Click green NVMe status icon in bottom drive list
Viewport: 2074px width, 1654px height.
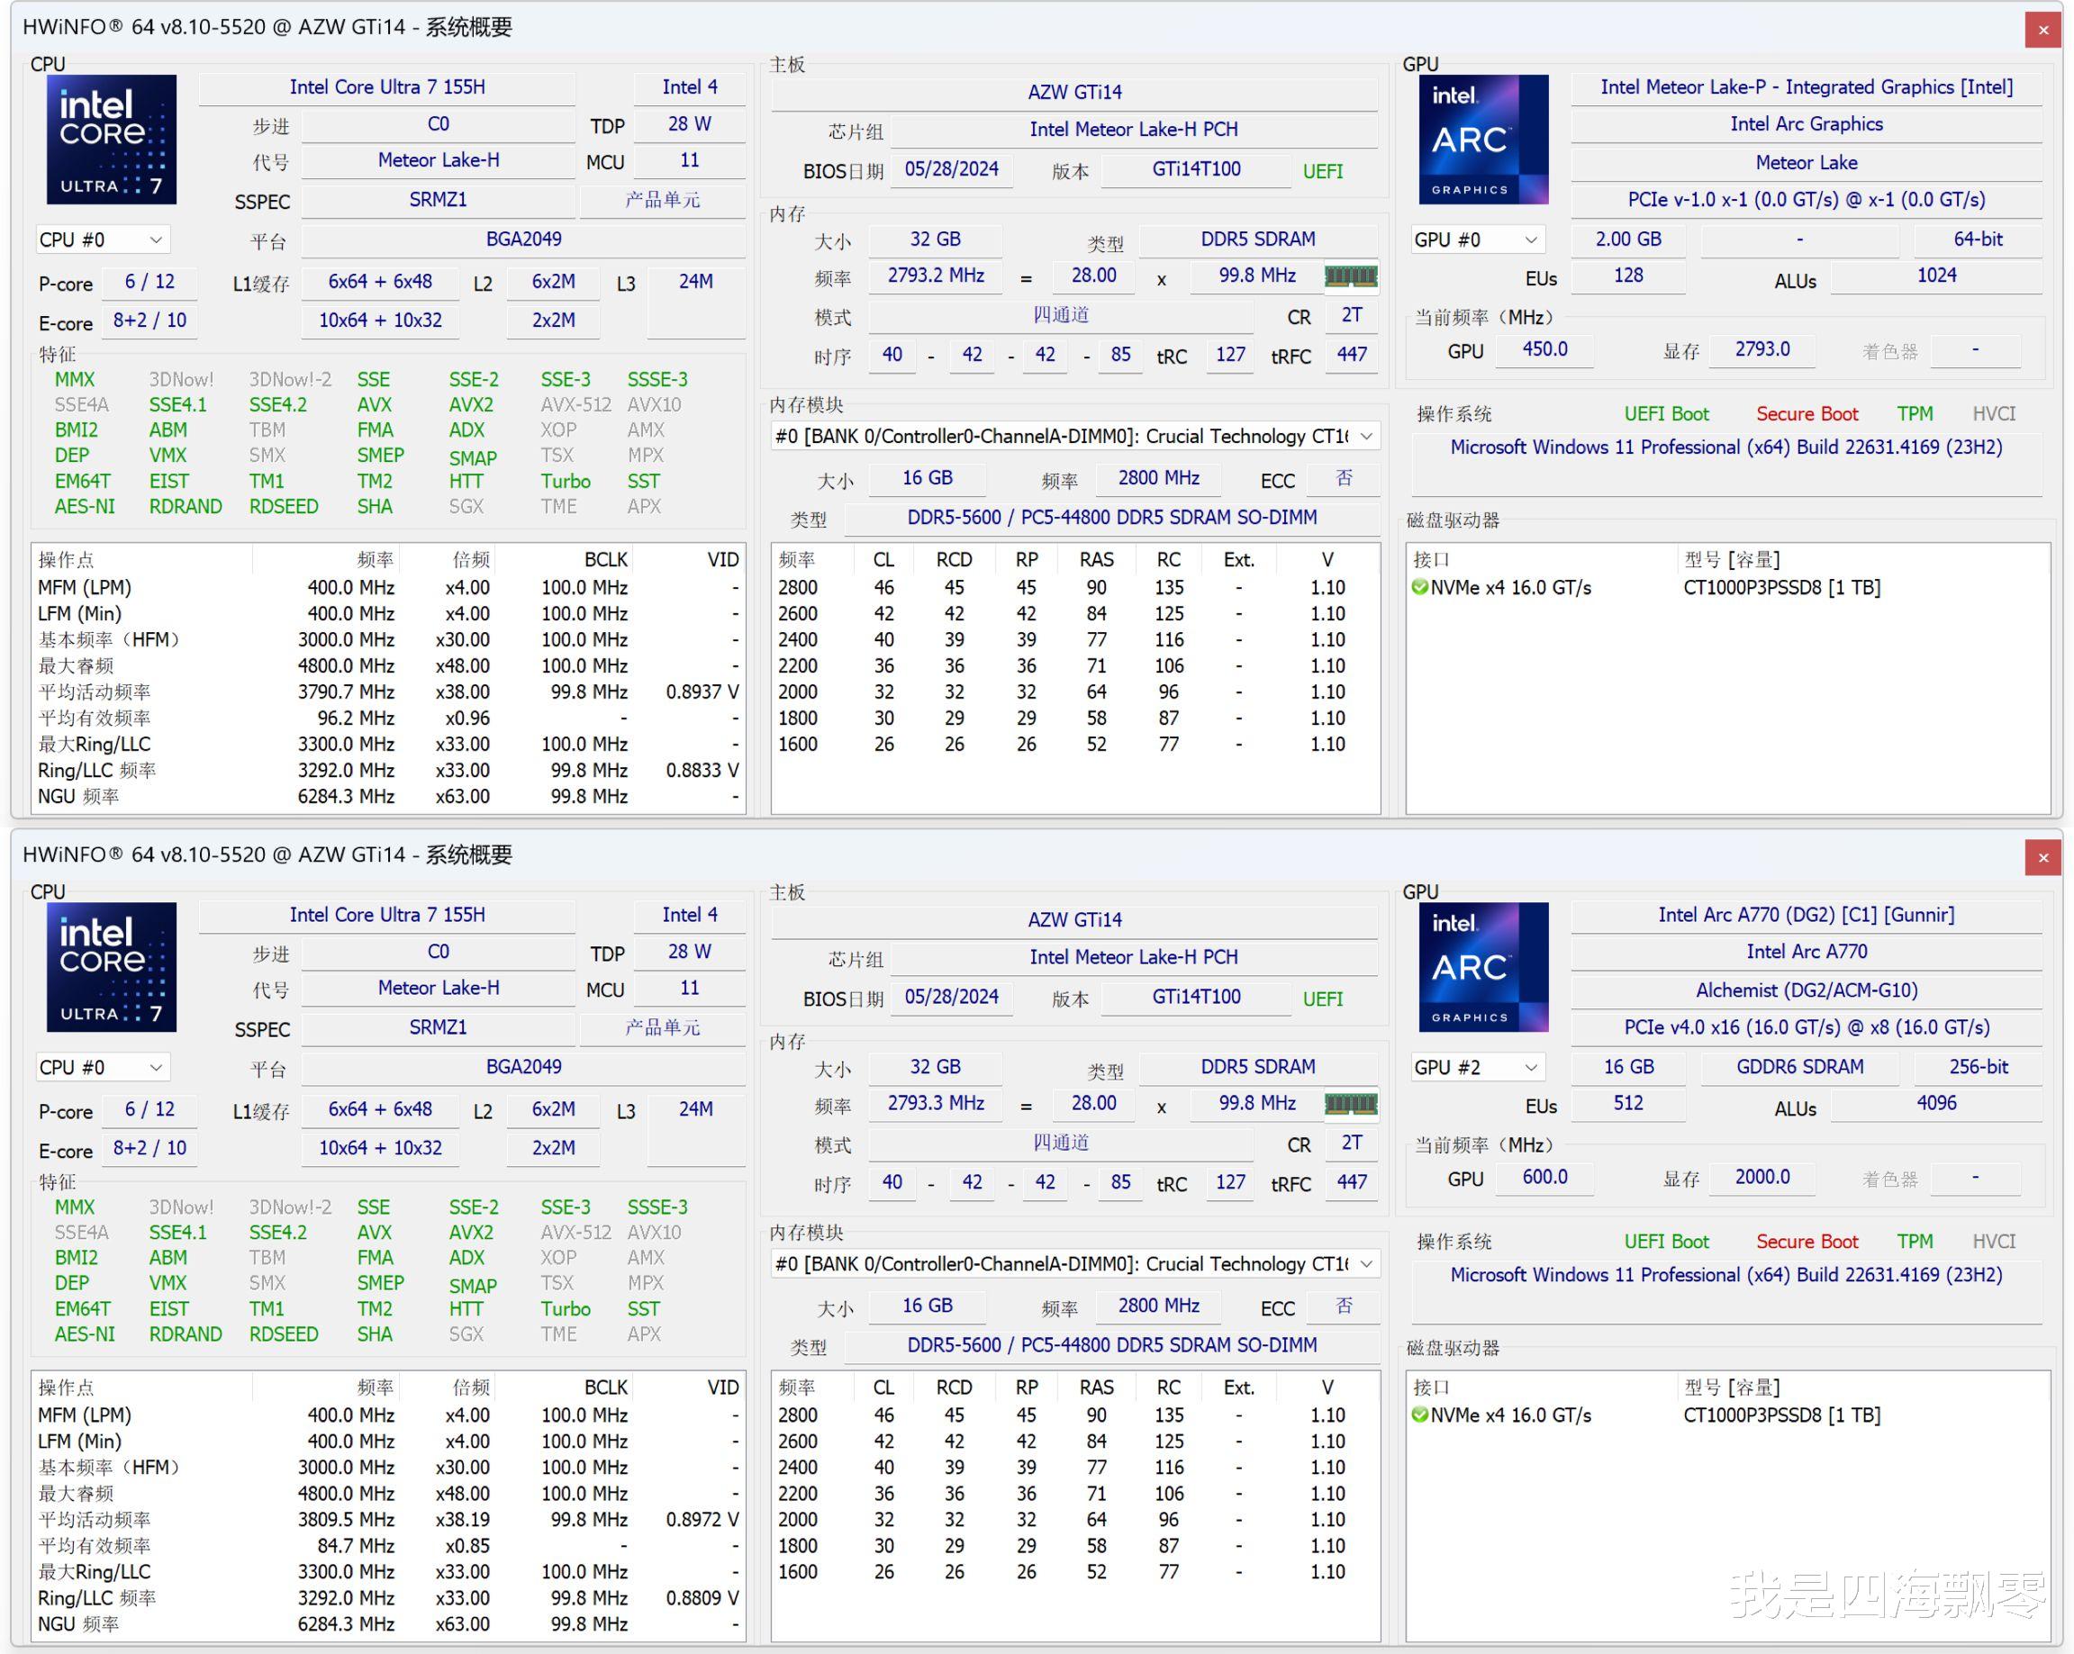tap(1419, 1414)
